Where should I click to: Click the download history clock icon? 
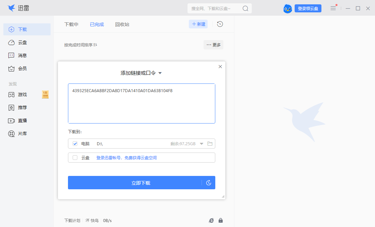tap(220, 24)
